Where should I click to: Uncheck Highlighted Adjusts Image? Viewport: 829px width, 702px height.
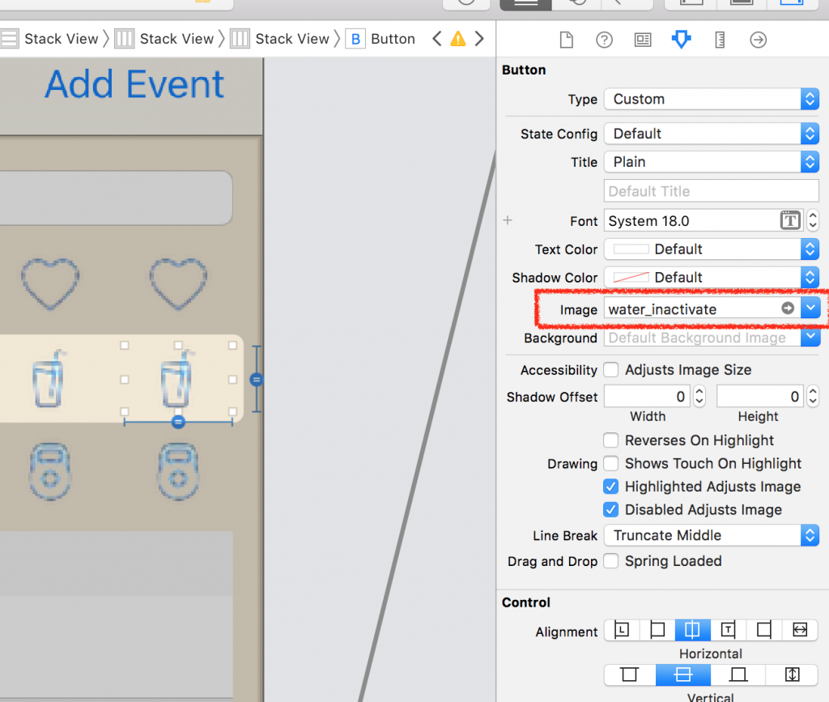(x=610, y=487)
